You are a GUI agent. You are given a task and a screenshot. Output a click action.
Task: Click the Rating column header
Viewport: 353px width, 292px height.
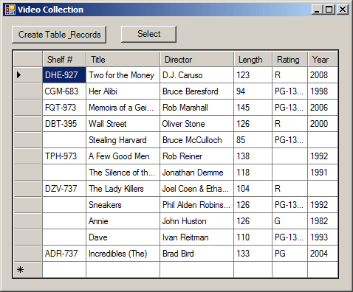click(x=290, y=59)
